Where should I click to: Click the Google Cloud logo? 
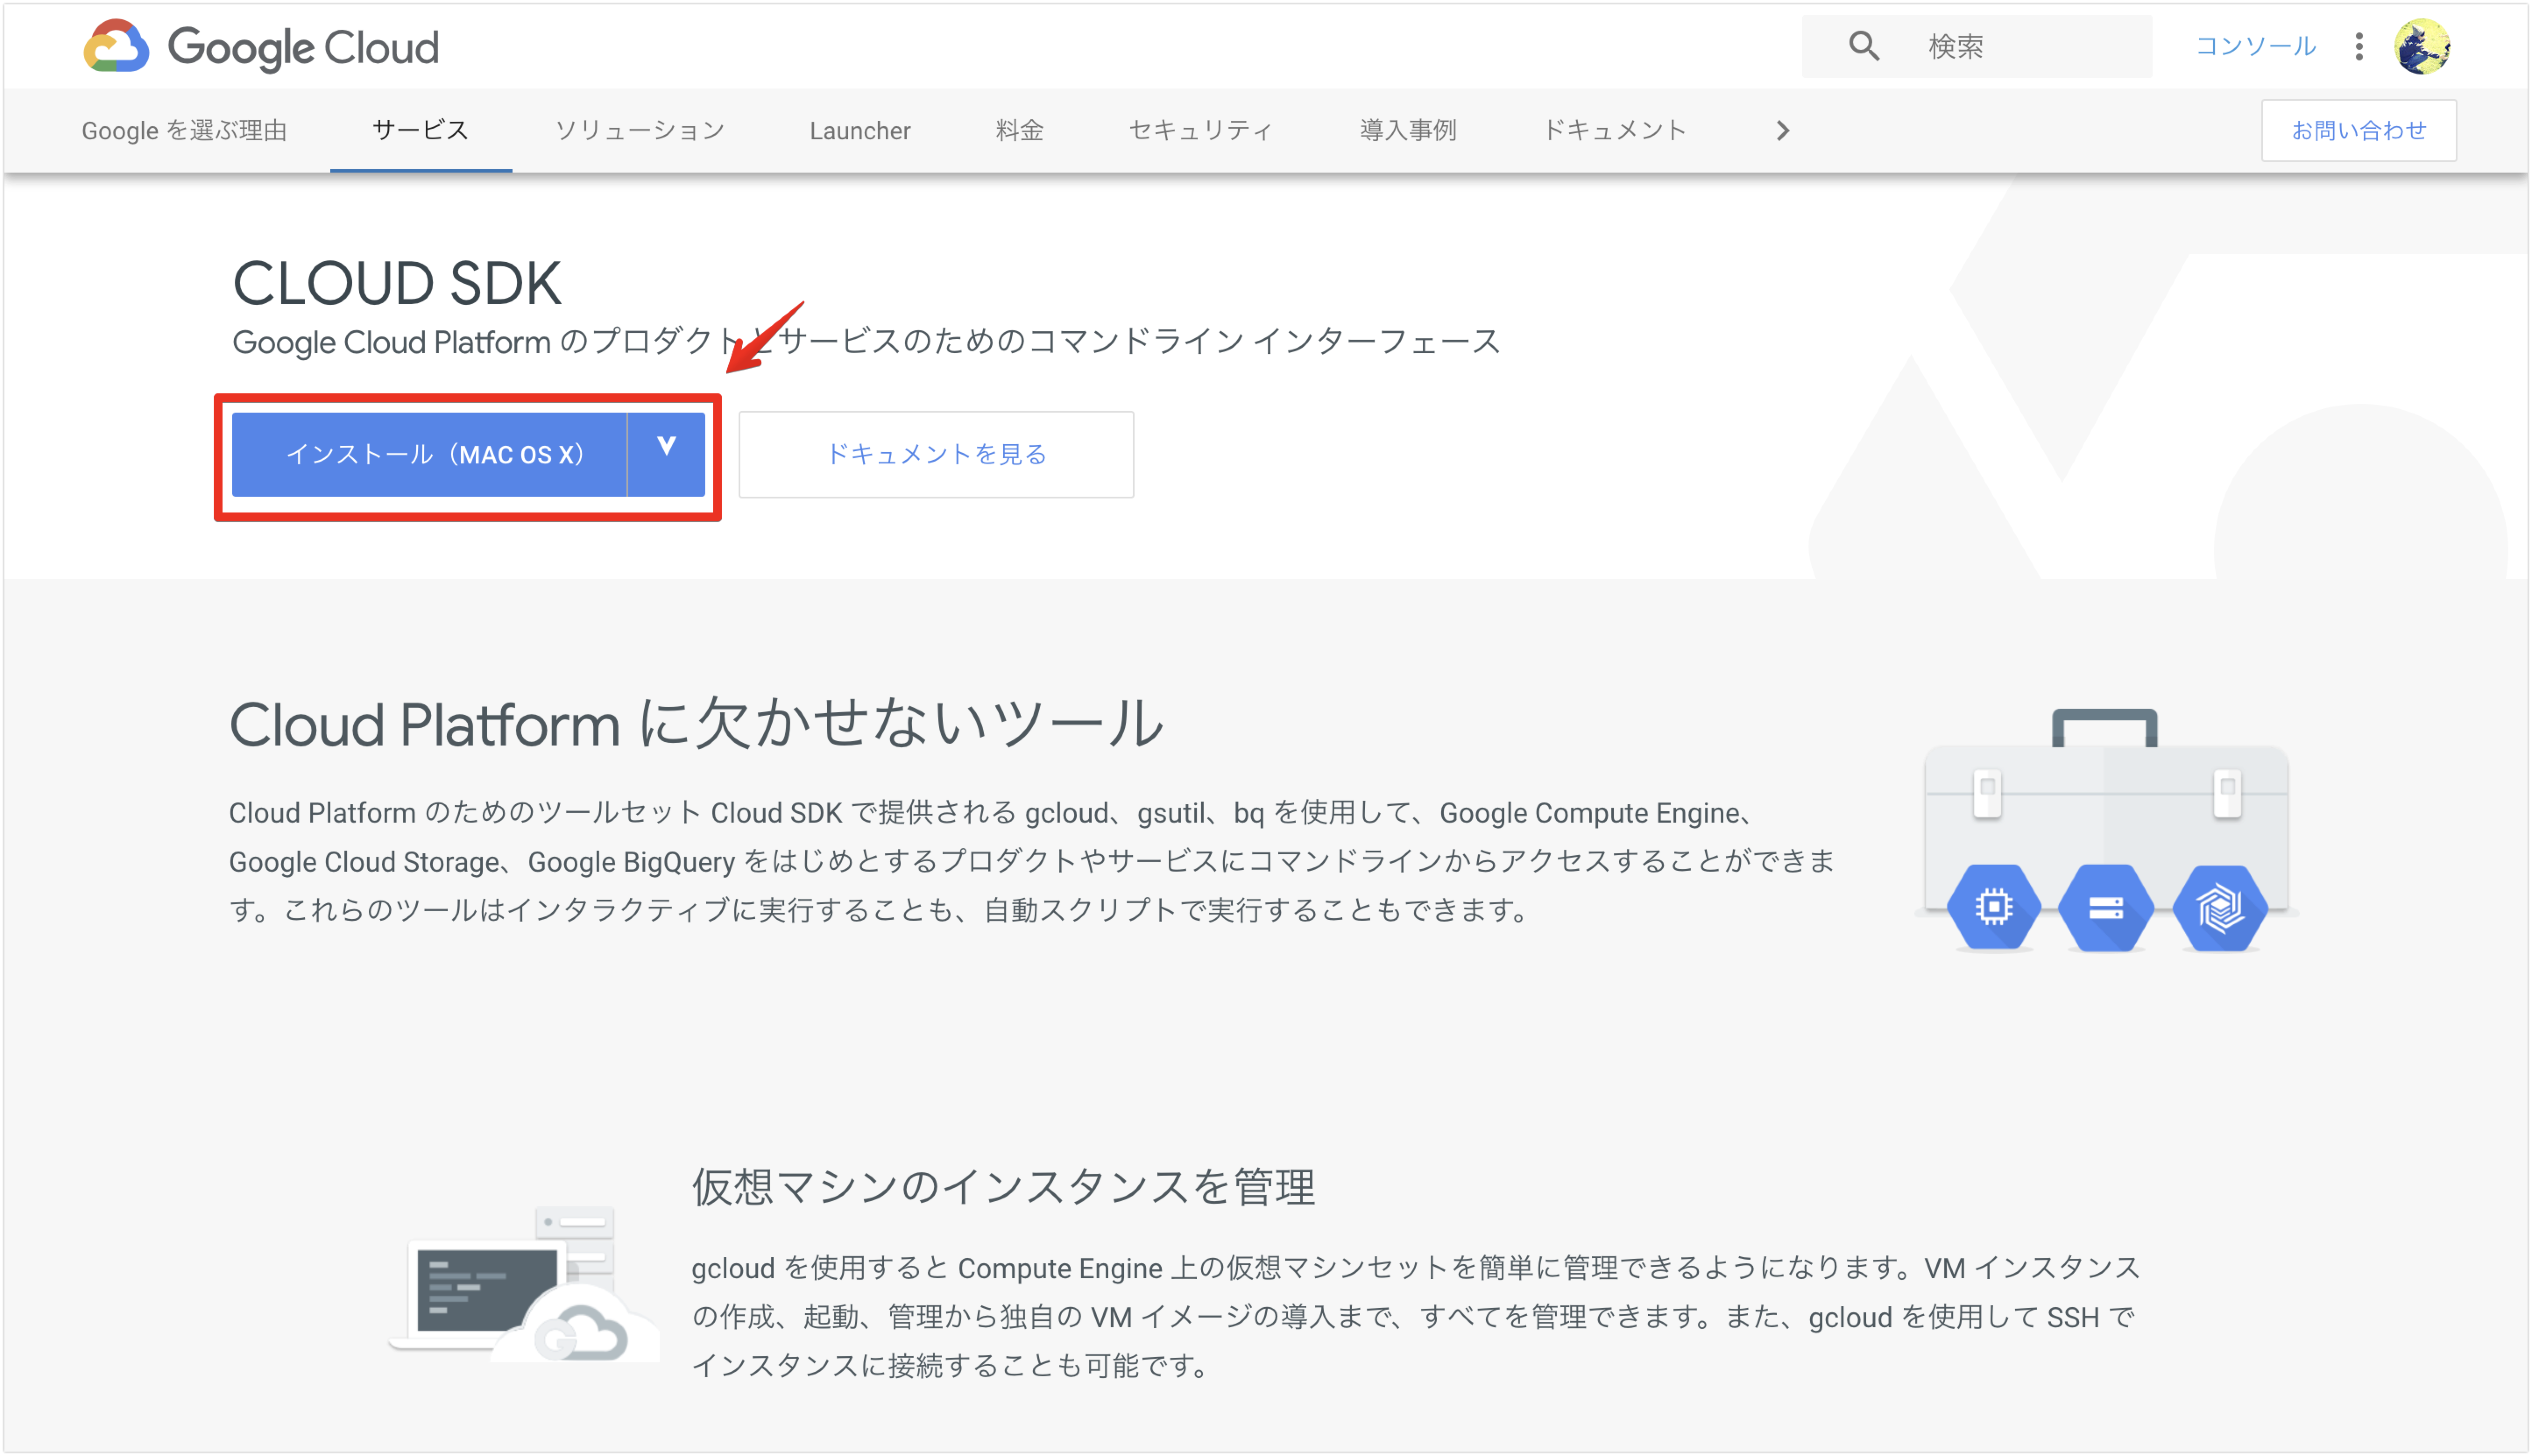coord(261,46)
